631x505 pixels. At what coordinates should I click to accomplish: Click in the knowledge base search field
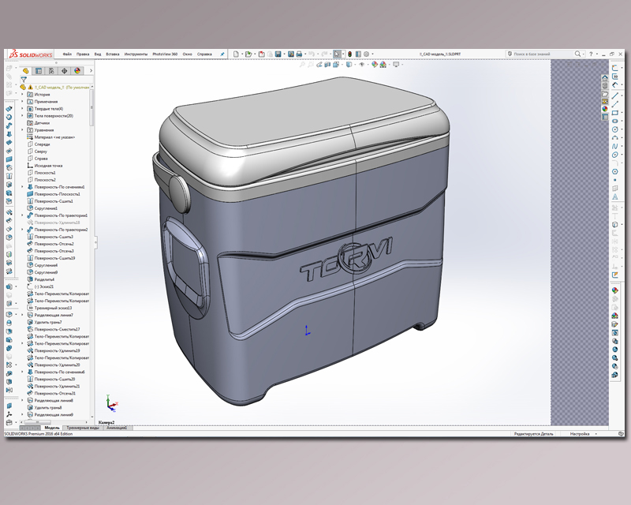coord(541,54)
